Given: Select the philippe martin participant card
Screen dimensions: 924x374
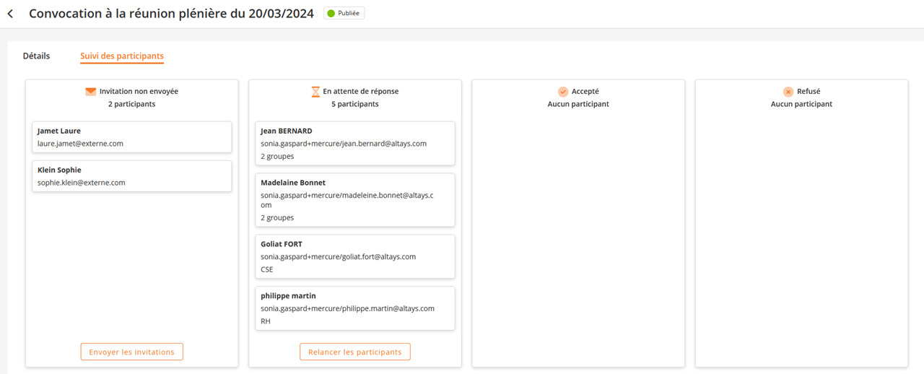Looking at the screenshot, I should tap(354, 308).
